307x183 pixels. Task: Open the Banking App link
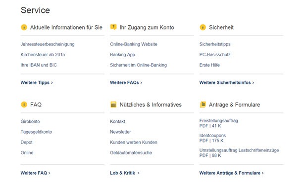123,55
